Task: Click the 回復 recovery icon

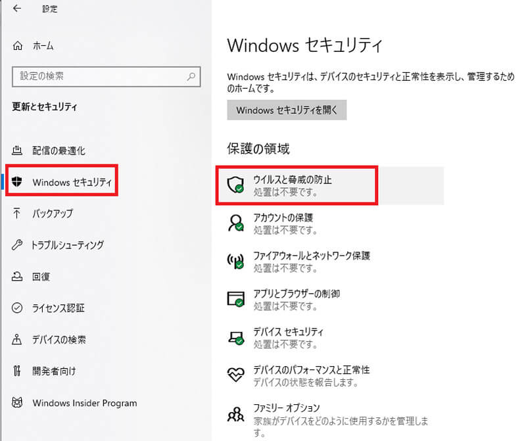Action: pos(17,276)
